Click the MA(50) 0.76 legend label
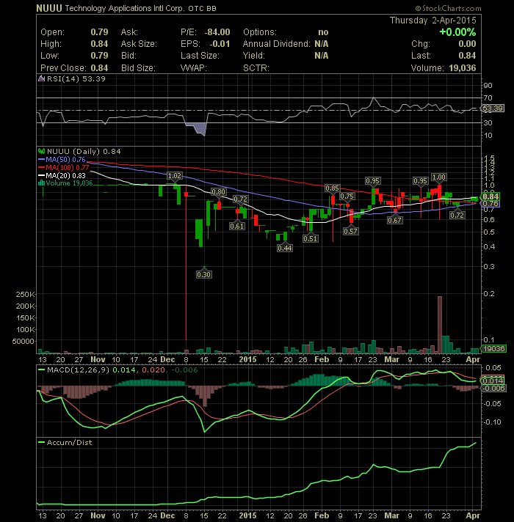Screen dimensions: 514x522 (65, 160)
